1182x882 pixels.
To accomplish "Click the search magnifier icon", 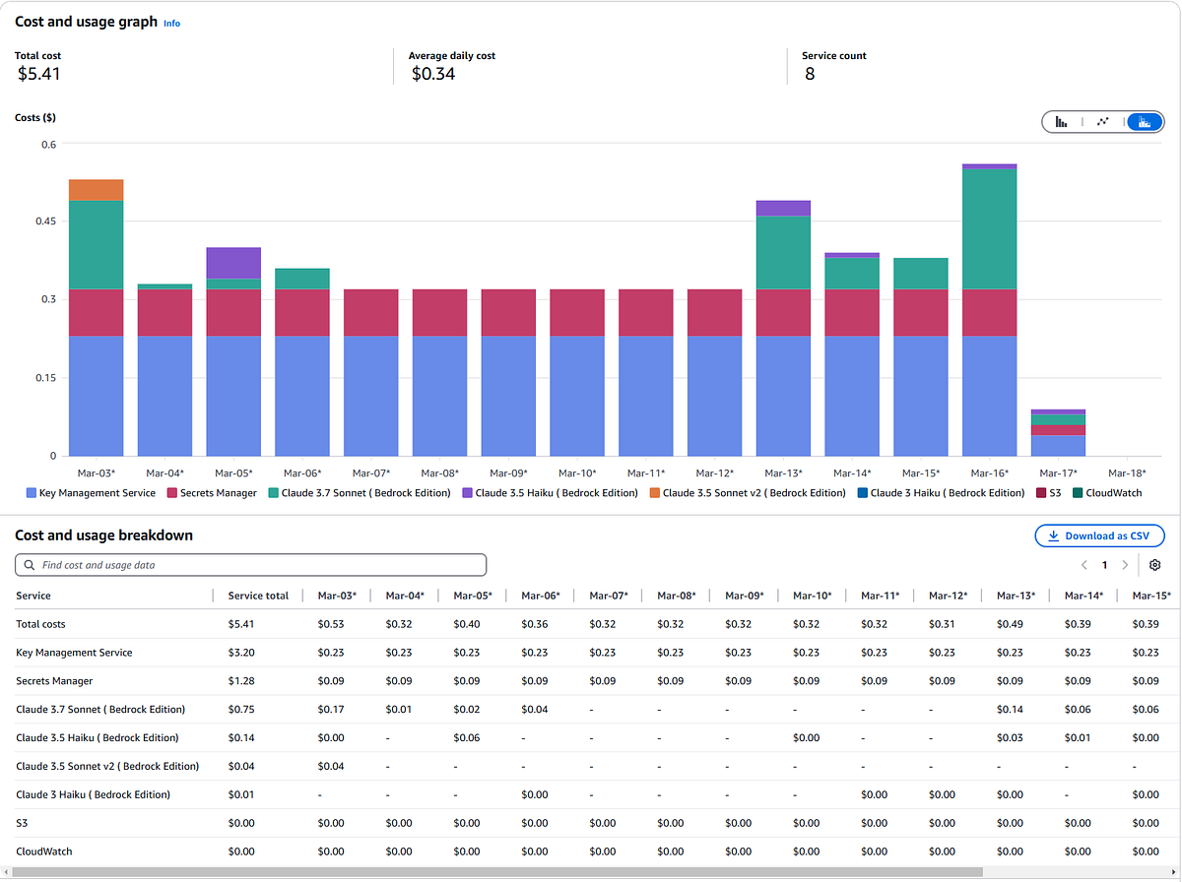I will [30, 566].
